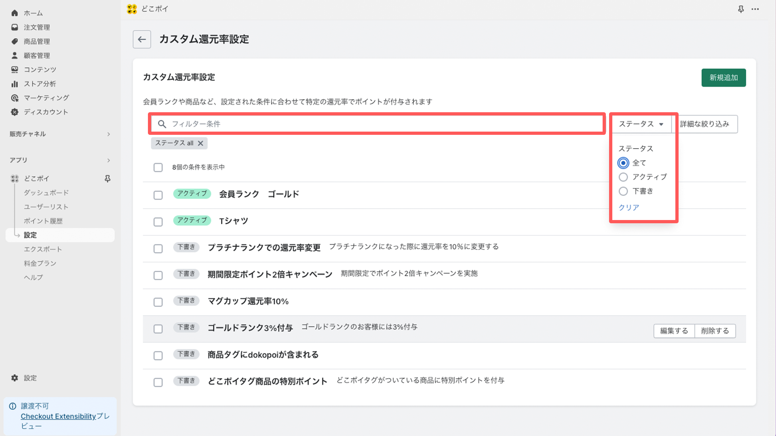Open ダッシュボード in the sidebar
The image size is (776, 436).
46,193
